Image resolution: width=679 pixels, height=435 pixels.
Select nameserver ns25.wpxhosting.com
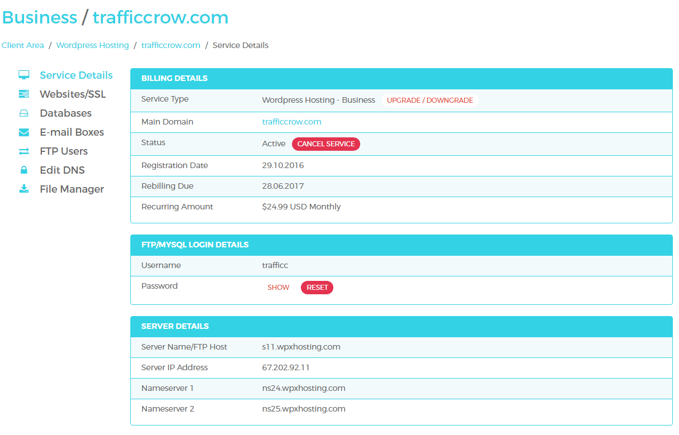[x=304, y=409]
